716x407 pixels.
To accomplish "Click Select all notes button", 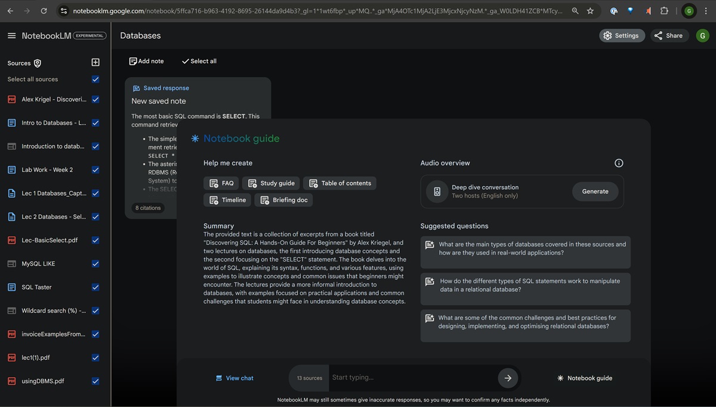I will click(x=199, y=61).
